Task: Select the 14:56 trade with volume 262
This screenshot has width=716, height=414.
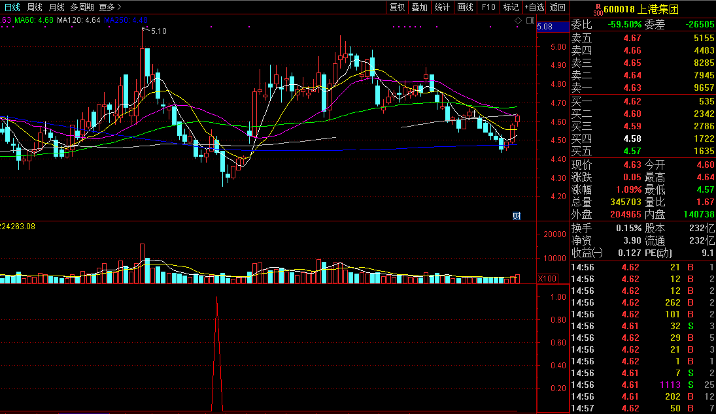Action: (643, 303)
